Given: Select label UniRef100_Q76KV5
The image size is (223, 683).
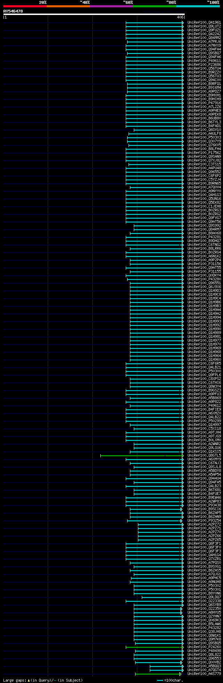Looking at the screenshot, I should click(x=204, y=145).
